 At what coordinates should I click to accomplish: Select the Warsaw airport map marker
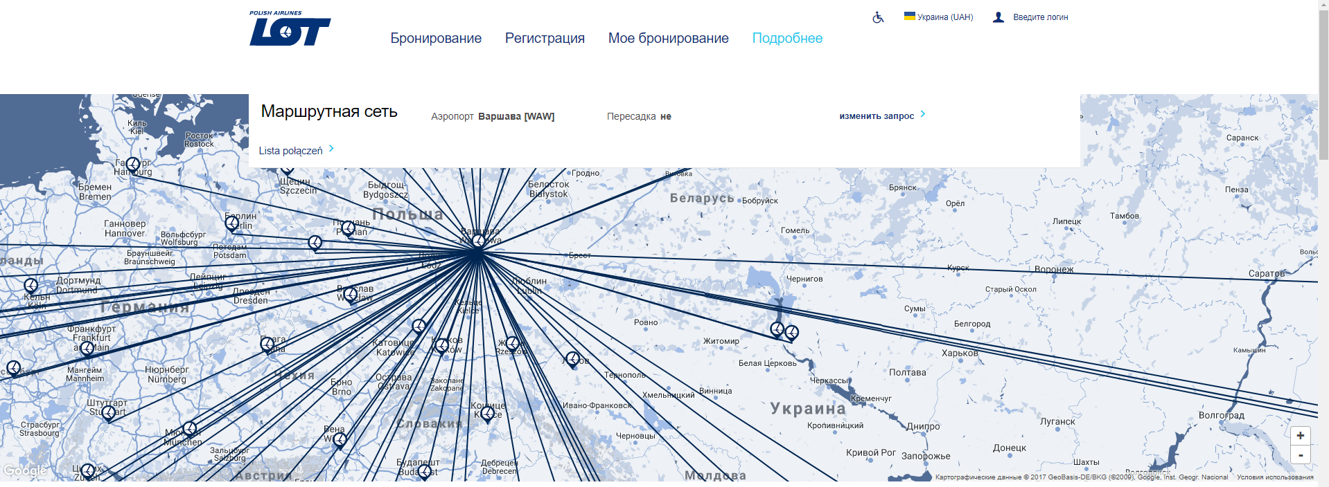click(x=479, y=241)
